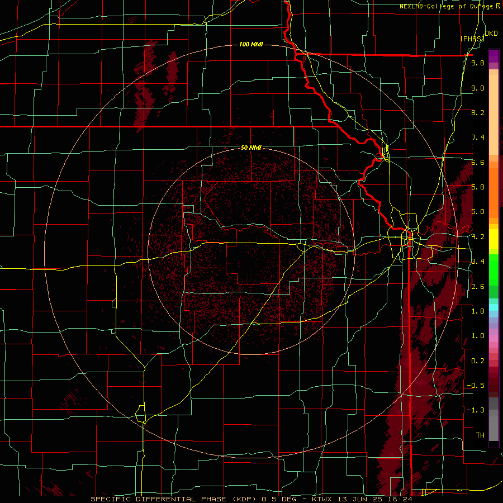This screenshot has height=503, width=503.
Task: Click the NEXLAB-College of DuPage label
Action: click(446, 6)
